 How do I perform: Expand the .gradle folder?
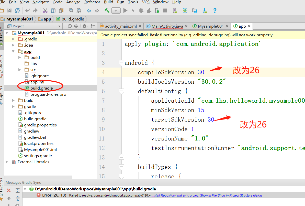13,39
